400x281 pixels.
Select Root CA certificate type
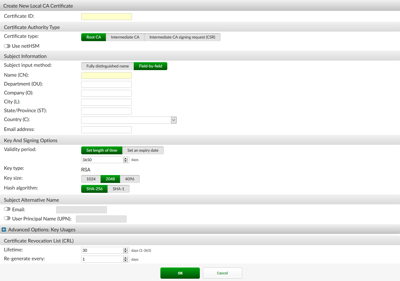point(94,37)
